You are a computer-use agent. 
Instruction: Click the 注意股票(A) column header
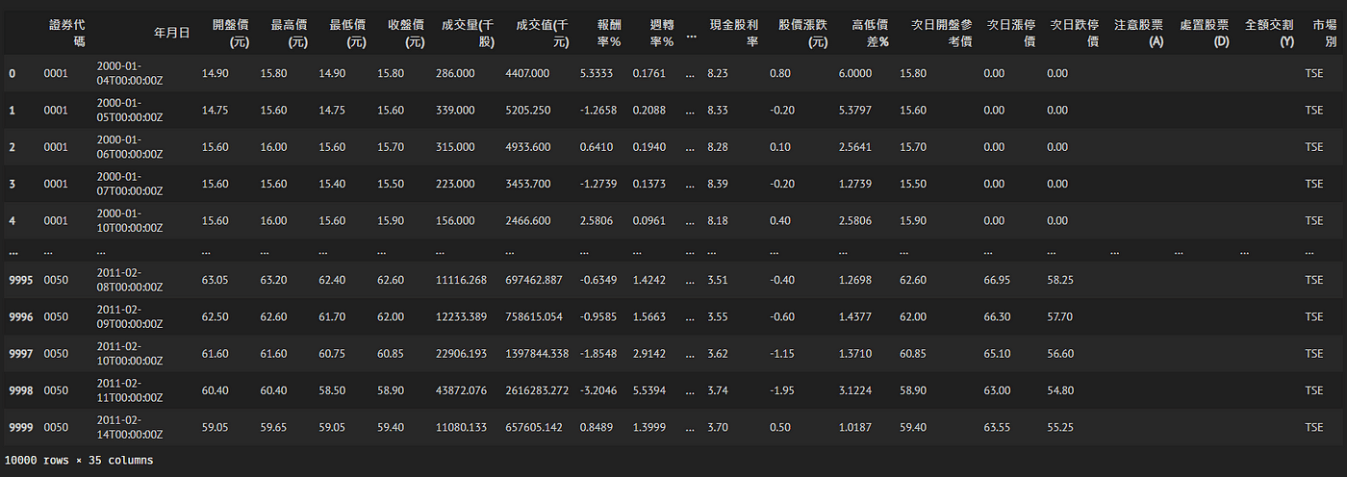pos(1137,32)
